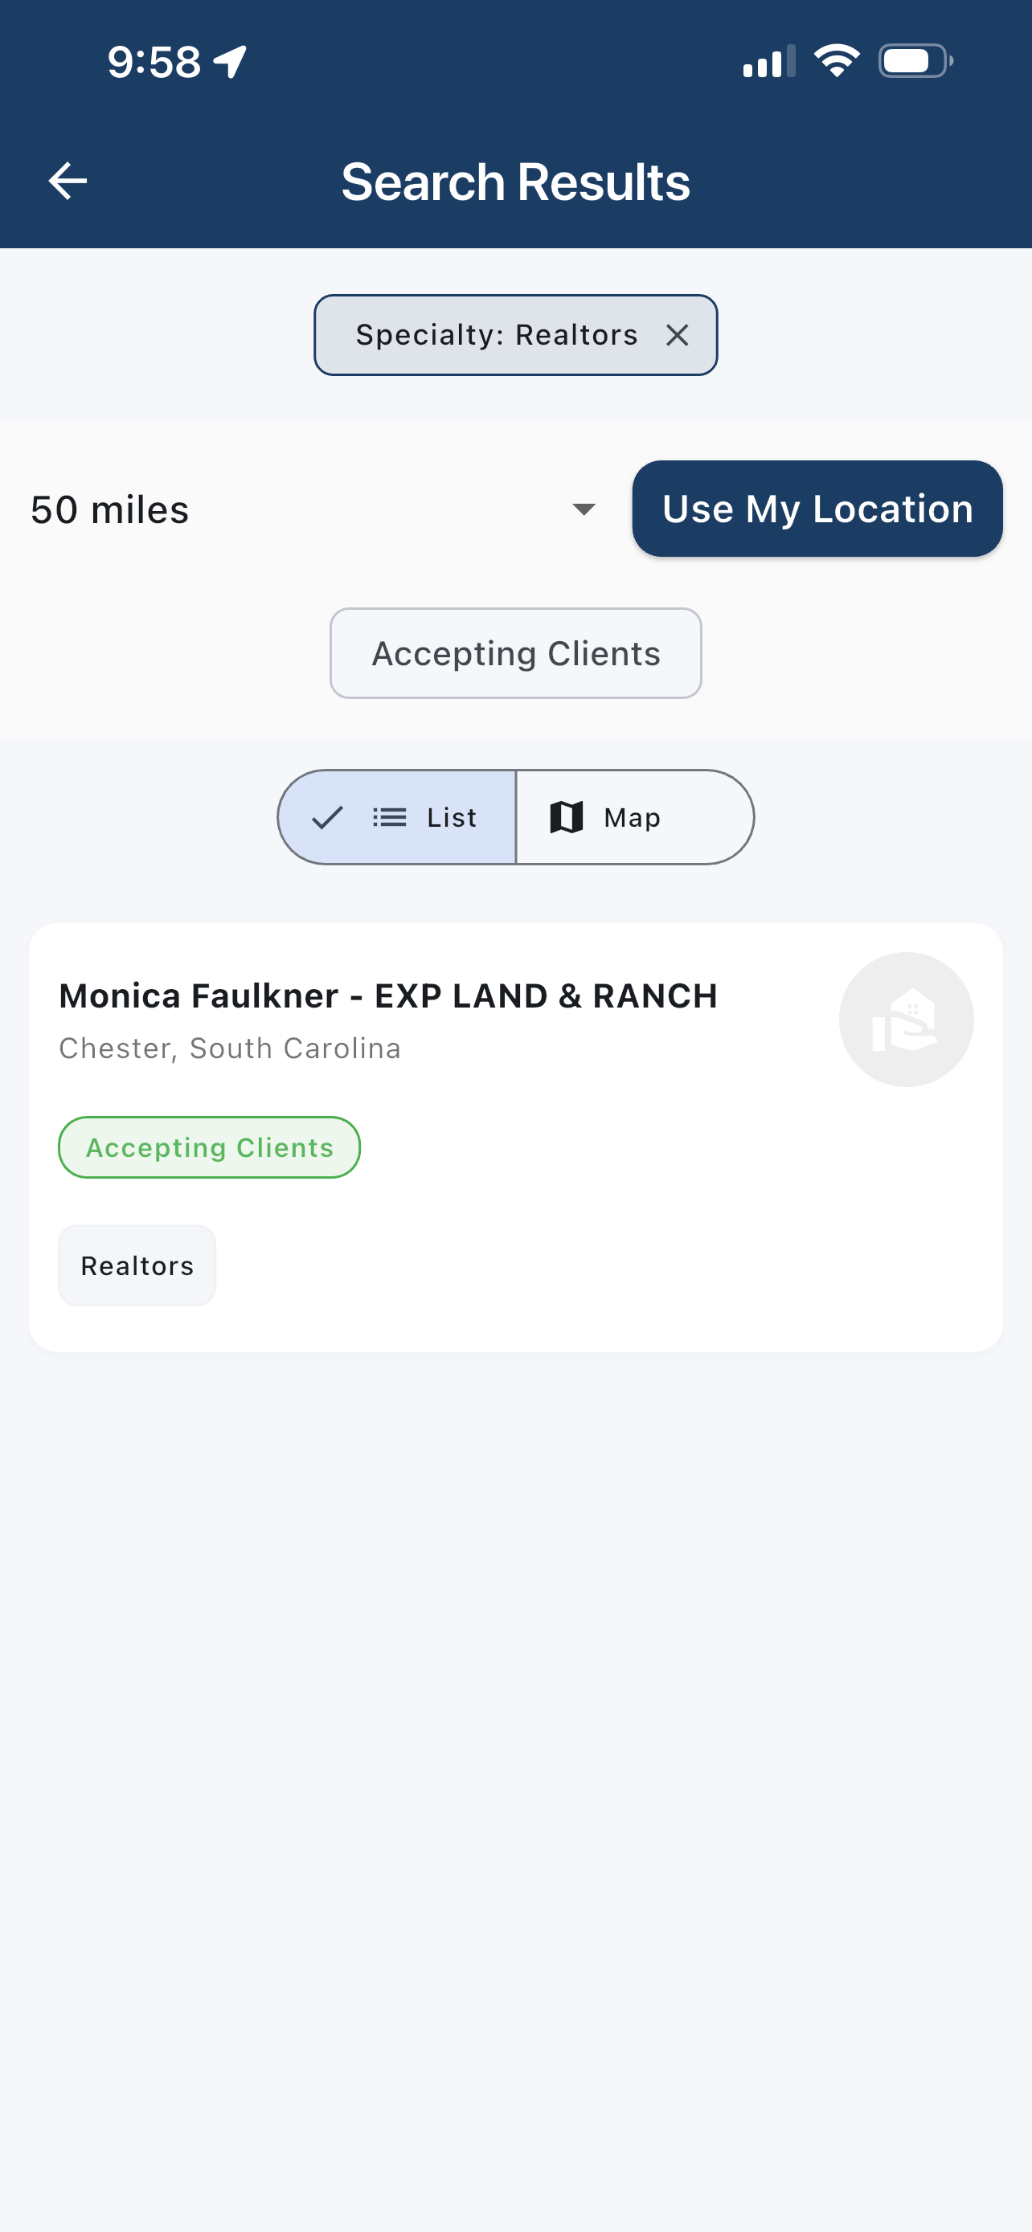Switch to List view
The height and width of the screenshot is (2232, 1032).
[x=397, y=817]
